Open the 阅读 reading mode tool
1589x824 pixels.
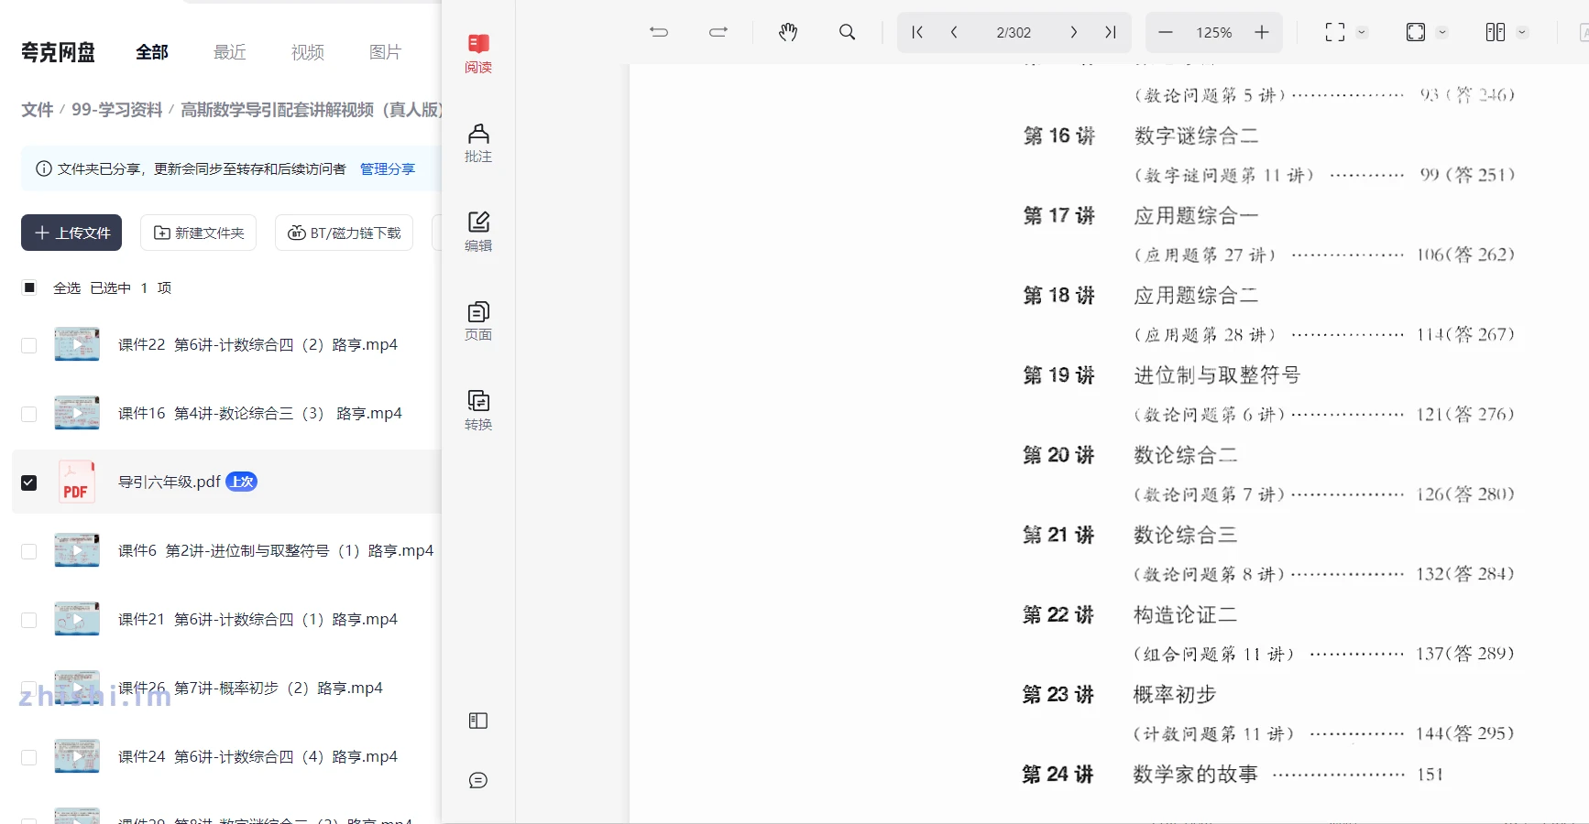(478, 54)
